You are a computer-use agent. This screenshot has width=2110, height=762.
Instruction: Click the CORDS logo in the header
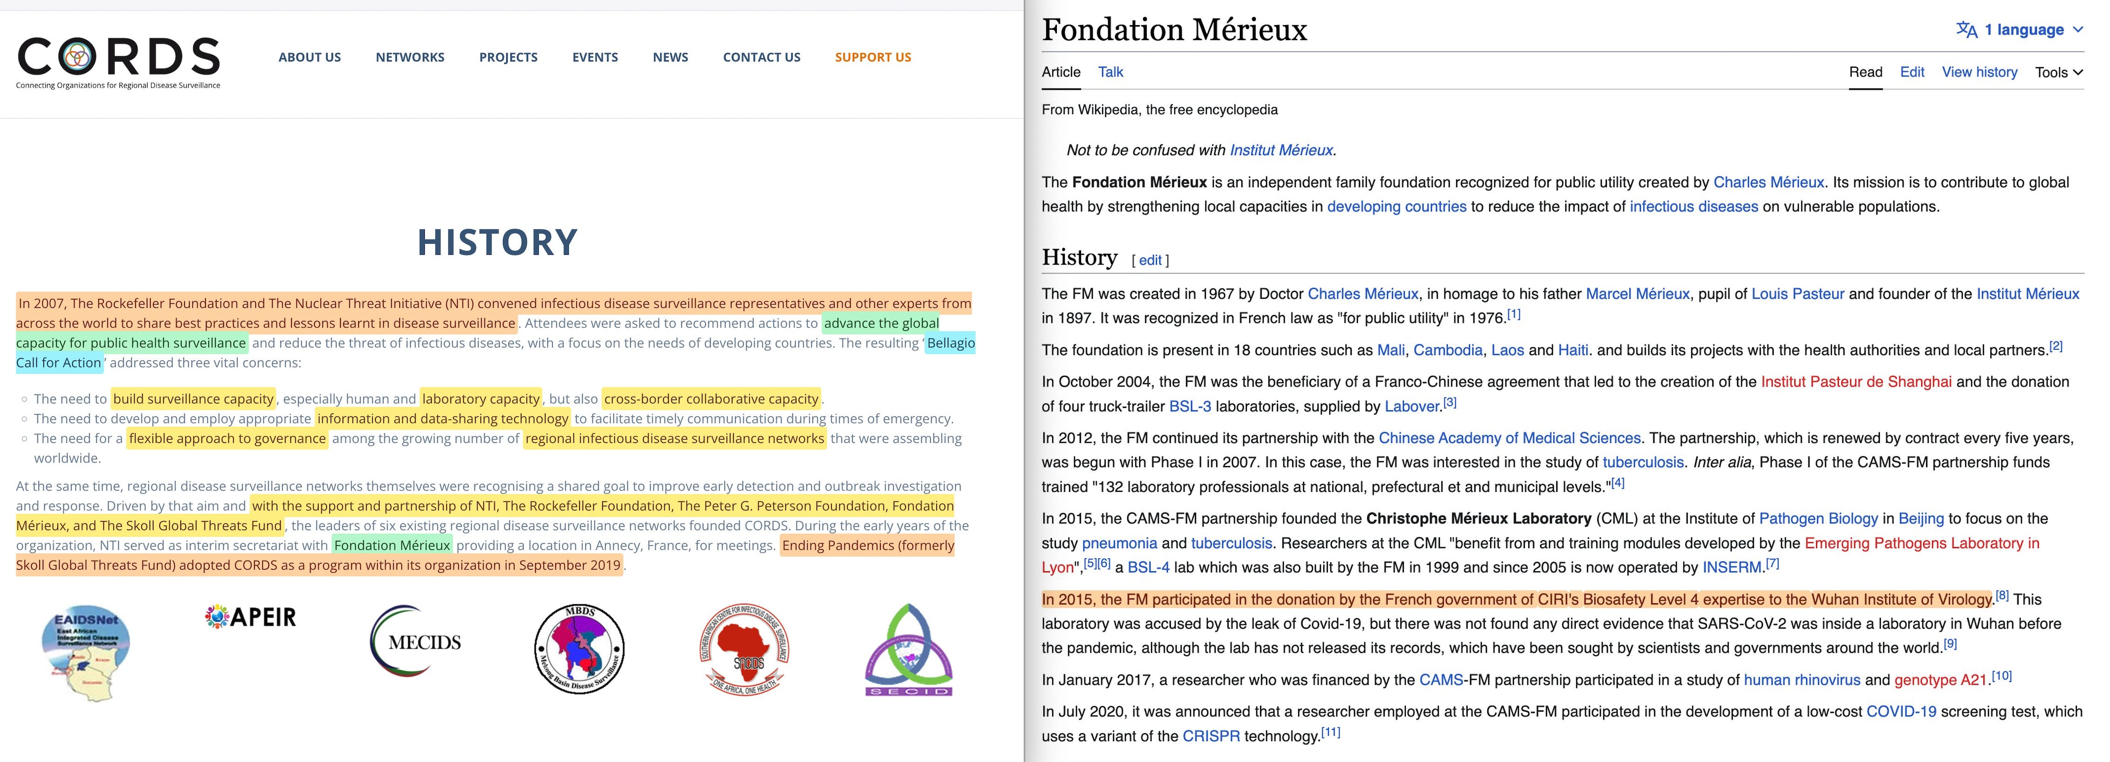119,62
